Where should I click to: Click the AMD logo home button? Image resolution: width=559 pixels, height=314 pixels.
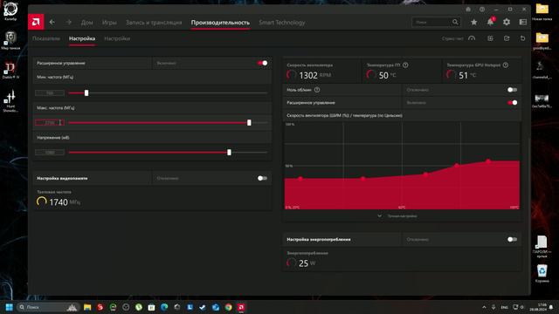36,22
